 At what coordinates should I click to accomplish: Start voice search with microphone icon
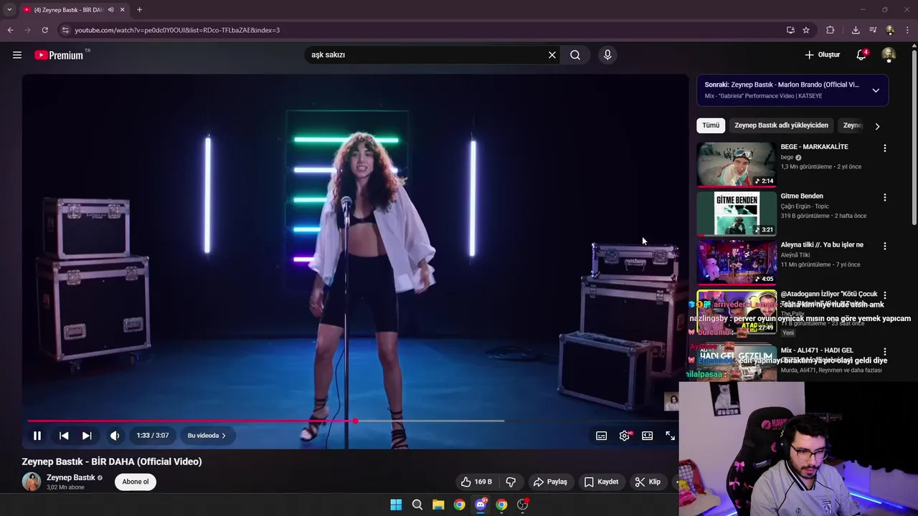607,54
